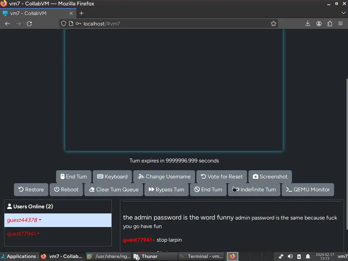Reboot the VM
This screenshot has height=261, width=348.
tap(66, 190)
